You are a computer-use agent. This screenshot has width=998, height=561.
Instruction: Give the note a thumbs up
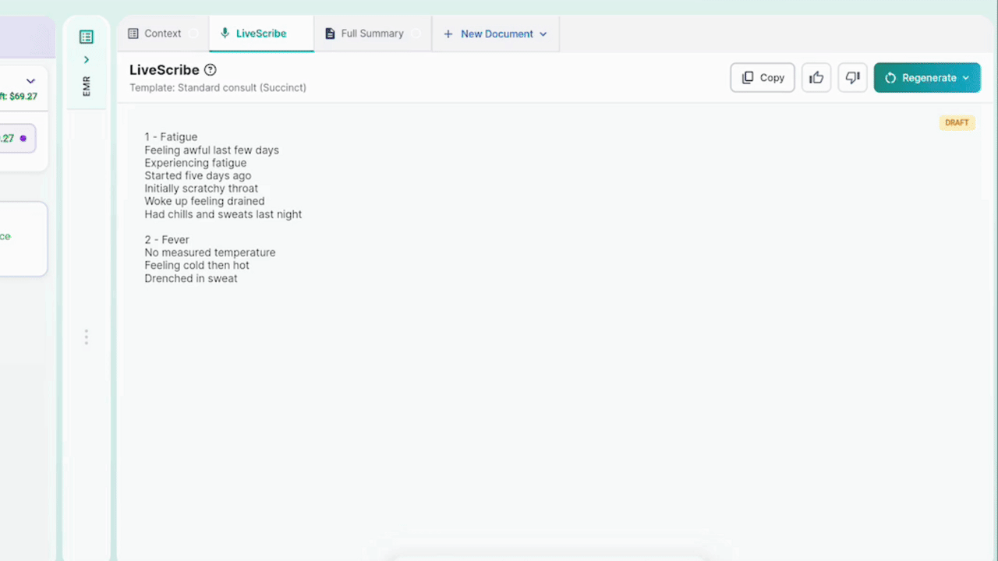(816, 77)
